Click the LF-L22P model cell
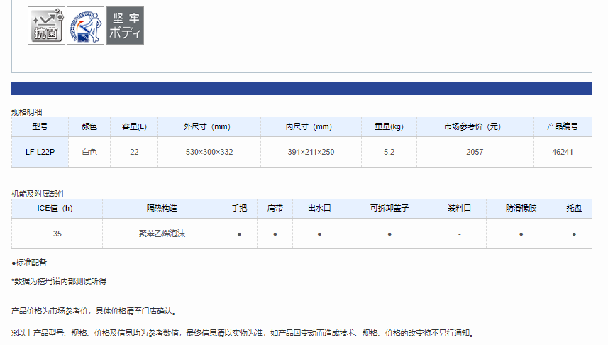The width and height of the screenshot is (608, 345). point(40,152)
